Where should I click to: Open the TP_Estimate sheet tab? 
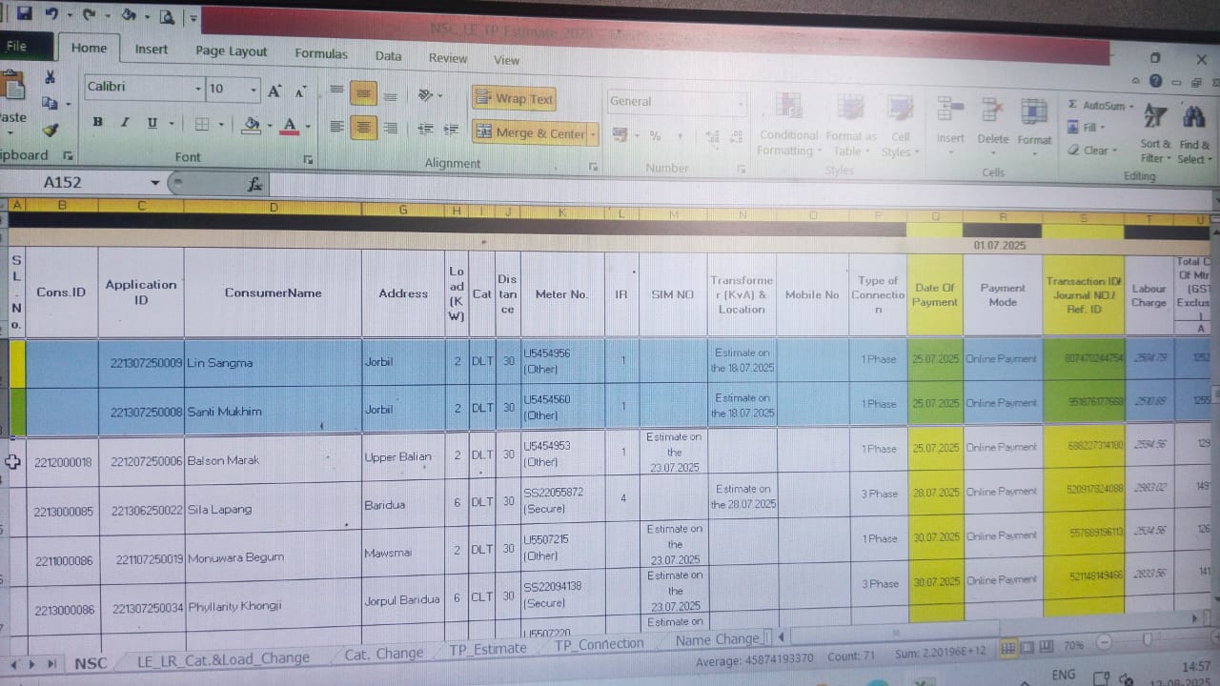487,649
